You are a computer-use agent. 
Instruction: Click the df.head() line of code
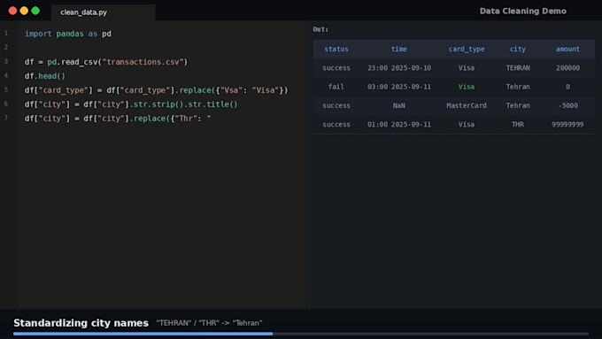coord(45,76)
